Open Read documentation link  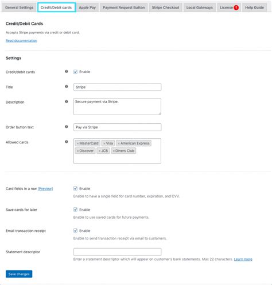[21, 40]
